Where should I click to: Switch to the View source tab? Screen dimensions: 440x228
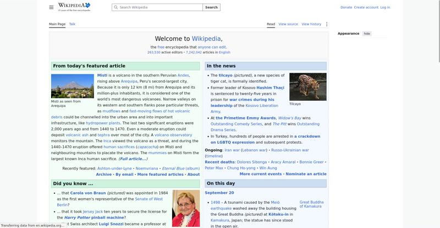point(288,24)
